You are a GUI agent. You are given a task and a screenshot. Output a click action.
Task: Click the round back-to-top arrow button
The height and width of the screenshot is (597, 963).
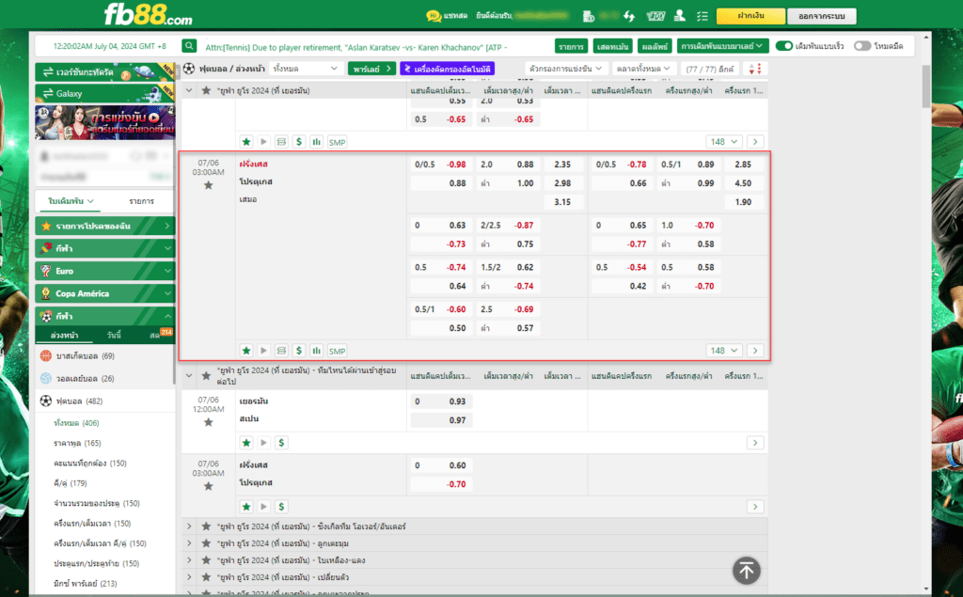click(x=746, y=571)
